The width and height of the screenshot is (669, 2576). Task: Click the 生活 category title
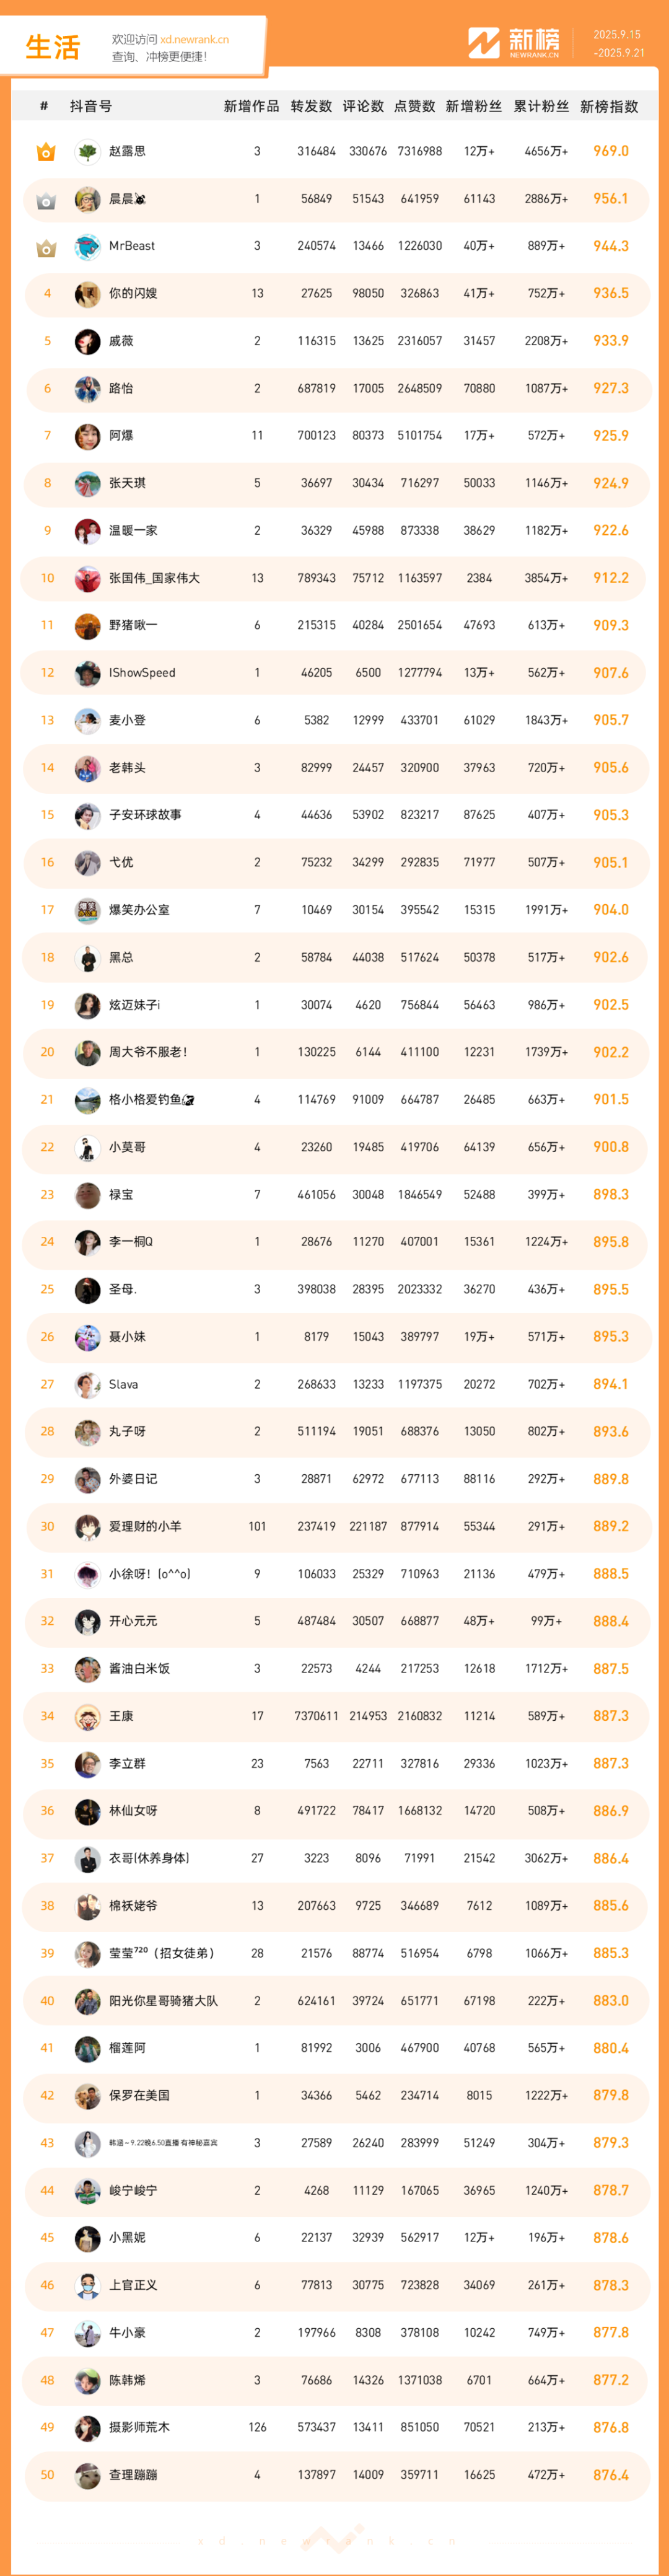[53, 47]
